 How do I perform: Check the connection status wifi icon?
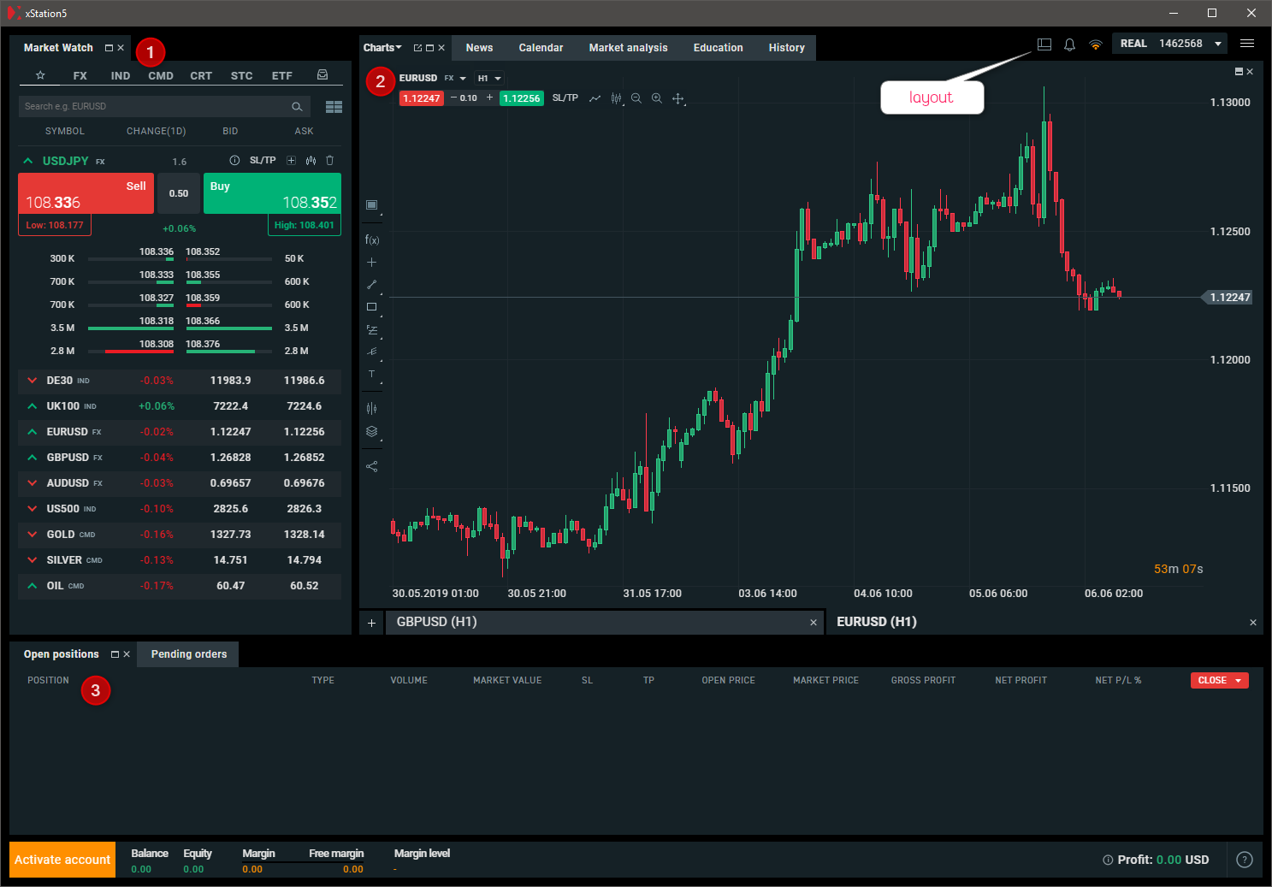[x=1096, y=44]
